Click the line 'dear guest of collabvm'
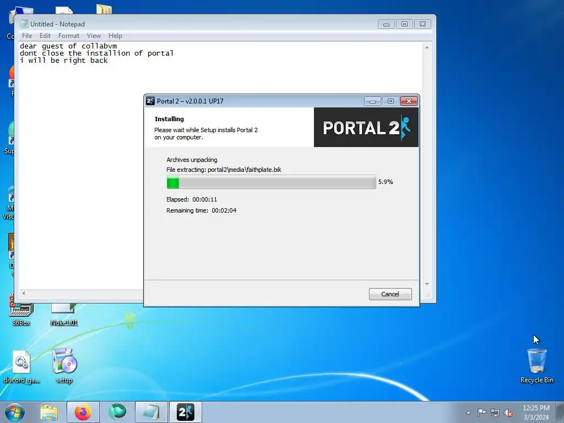The height and width of the screenshot is (423, 564). pyautogui.click(x=68, y=46)
